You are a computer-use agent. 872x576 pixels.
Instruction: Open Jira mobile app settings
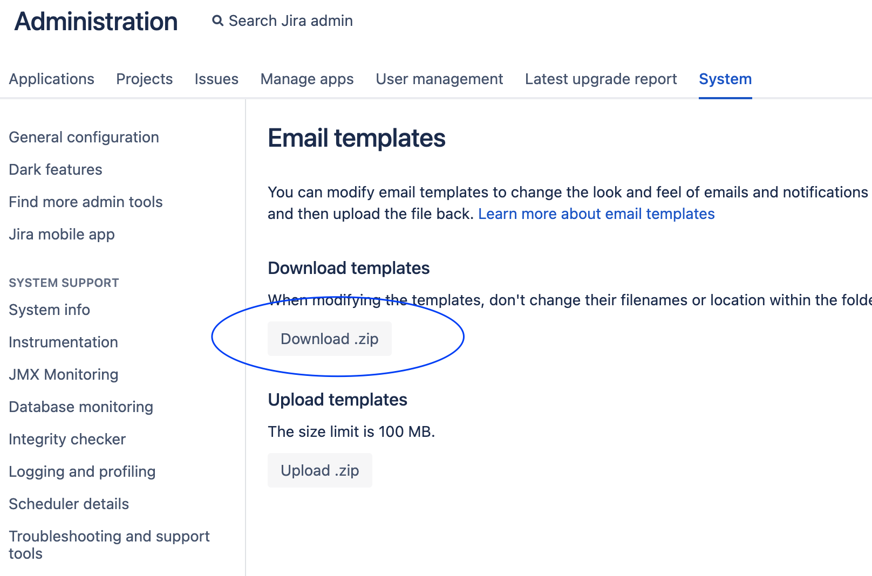[62, 234]
